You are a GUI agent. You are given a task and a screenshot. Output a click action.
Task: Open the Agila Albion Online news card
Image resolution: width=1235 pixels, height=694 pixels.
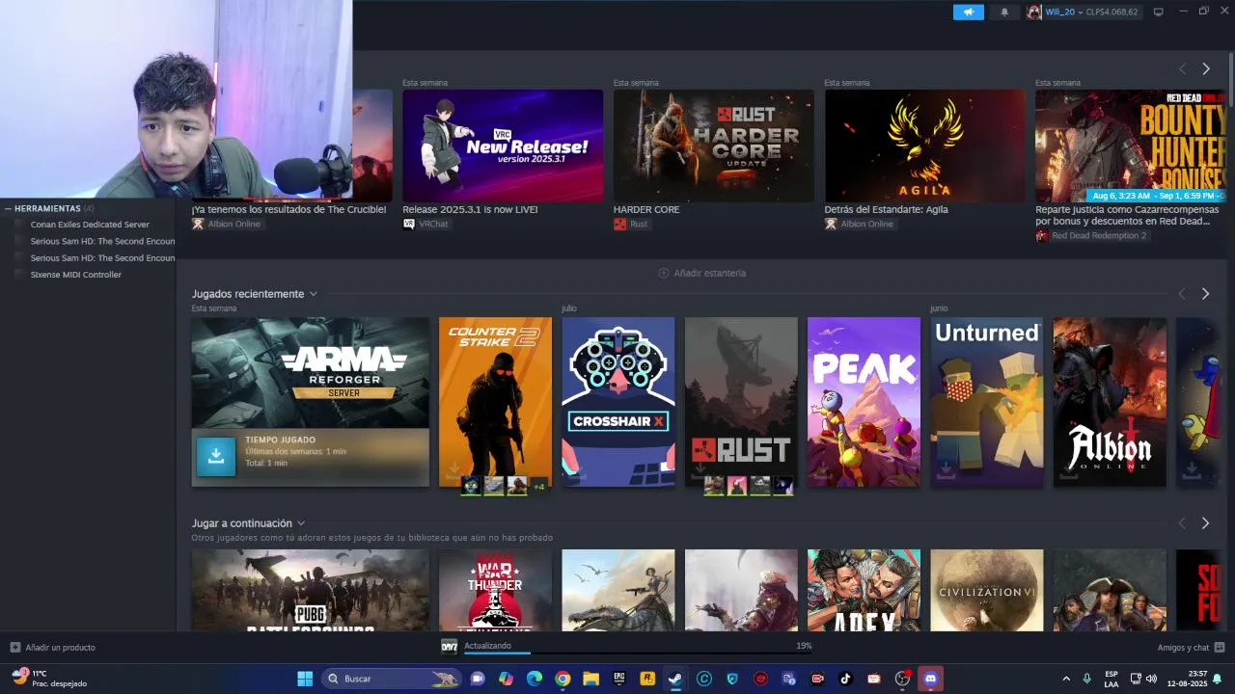924,146
